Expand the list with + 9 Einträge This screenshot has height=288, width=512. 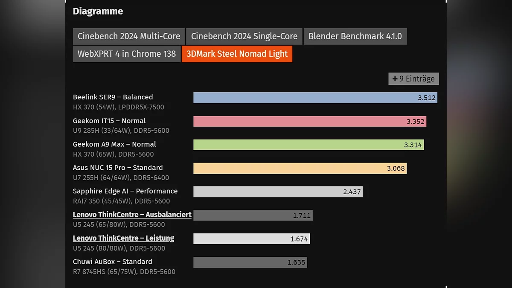tap(413, 79)
